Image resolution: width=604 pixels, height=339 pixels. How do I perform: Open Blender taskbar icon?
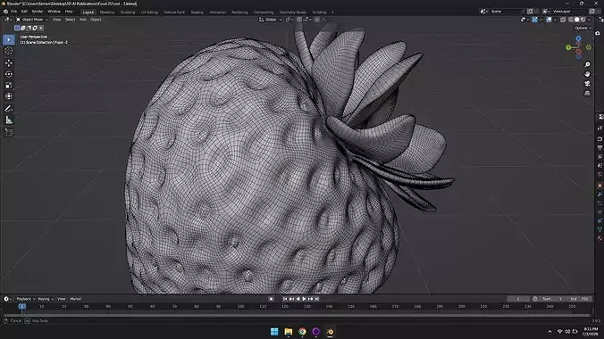(x=330, y=332)
